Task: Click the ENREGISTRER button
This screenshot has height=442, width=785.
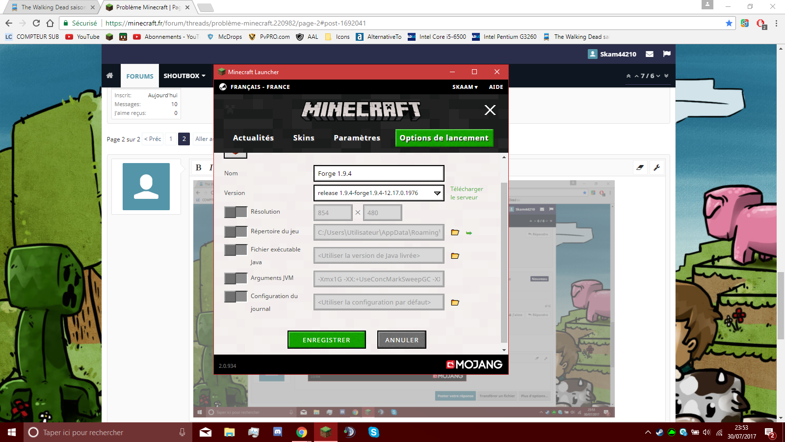Action: (x=327, y=340)
